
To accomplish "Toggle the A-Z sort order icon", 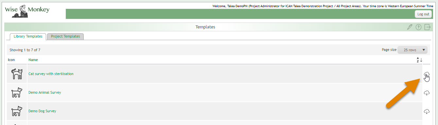I will [419, 60].
